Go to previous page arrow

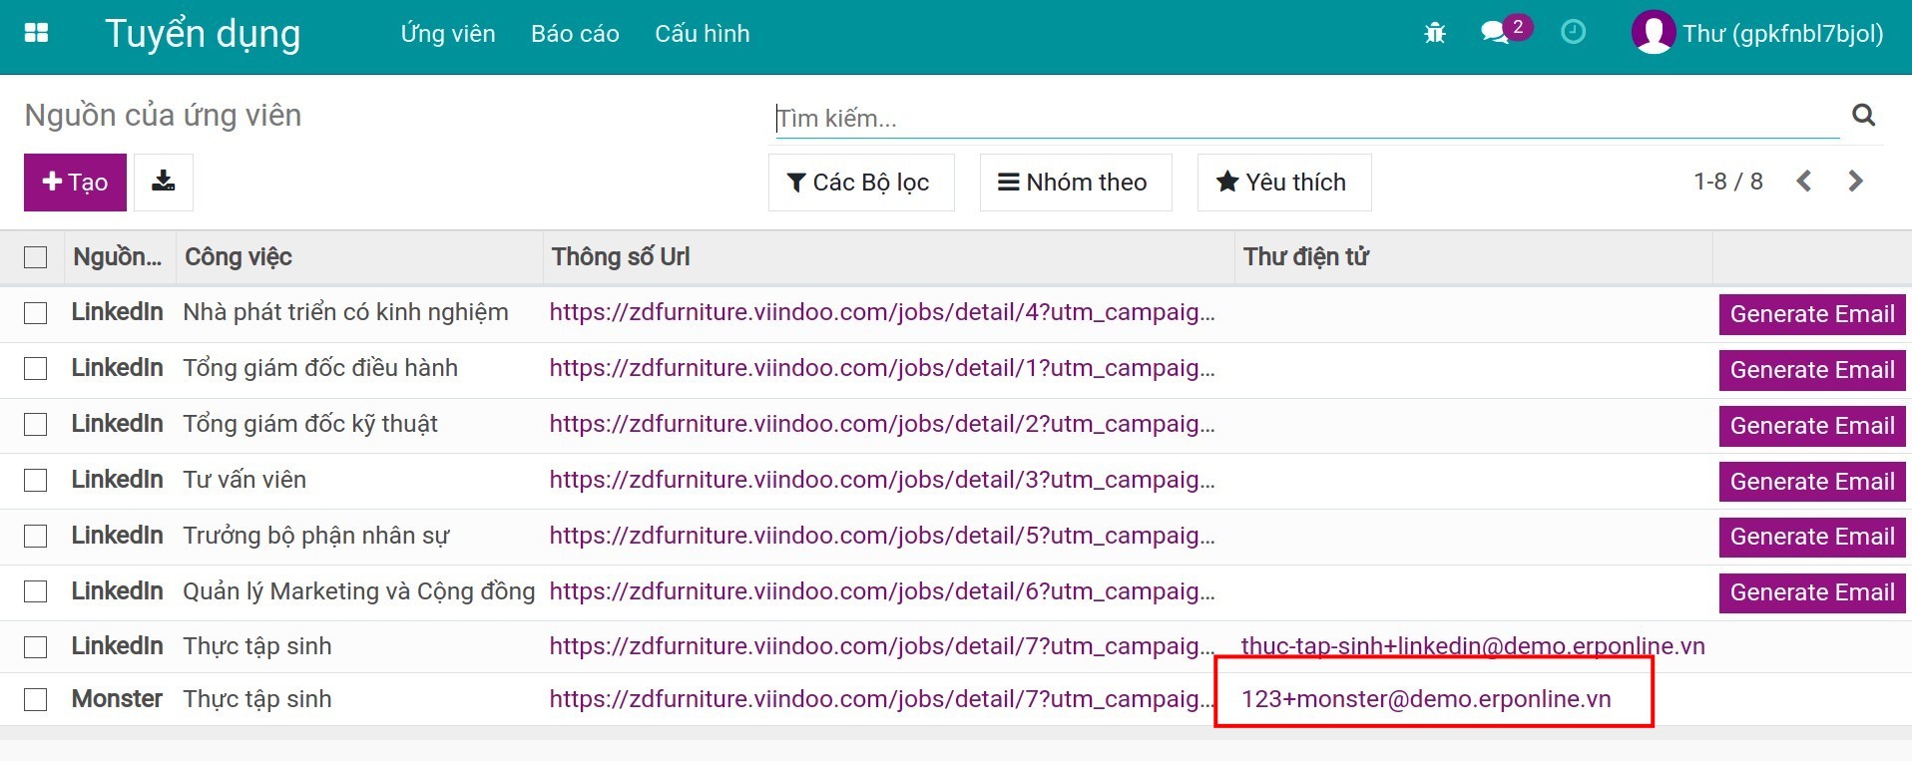1803,182
